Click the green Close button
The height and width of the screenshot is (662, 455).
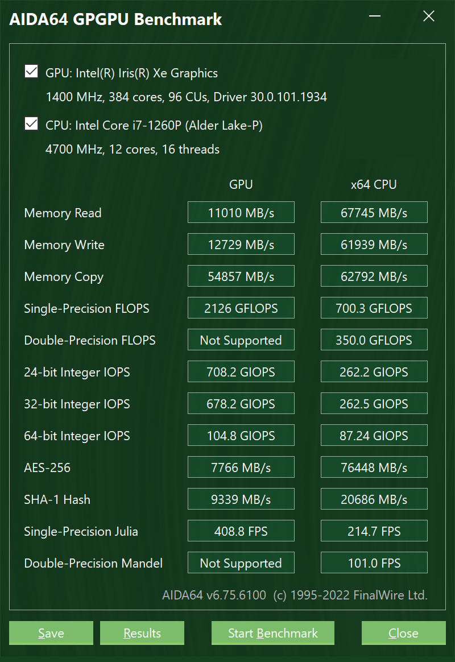pyautogui.click(x=403, y=633)
